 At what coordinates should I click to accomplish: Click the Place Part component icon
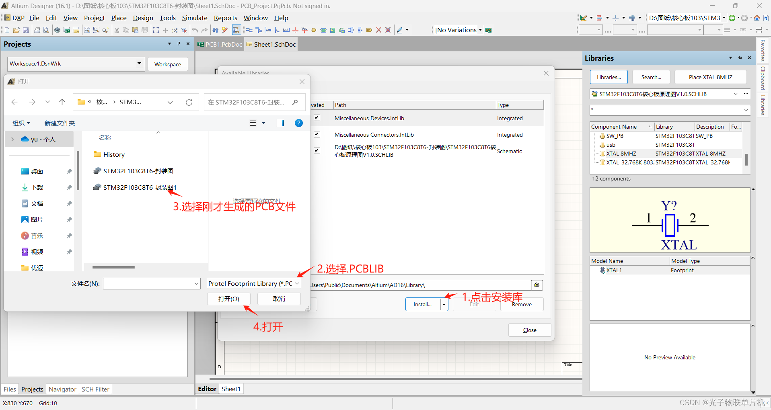tap(314, 30)
